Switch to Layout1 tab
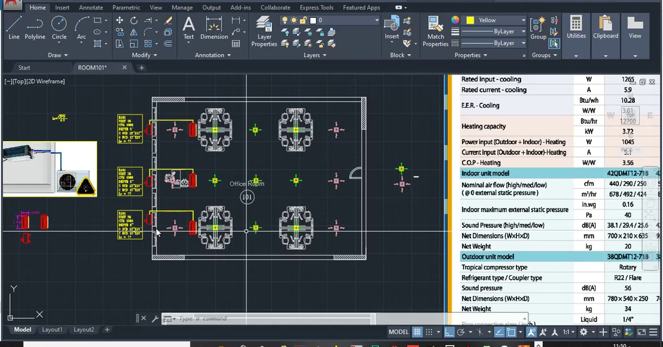 52,330
